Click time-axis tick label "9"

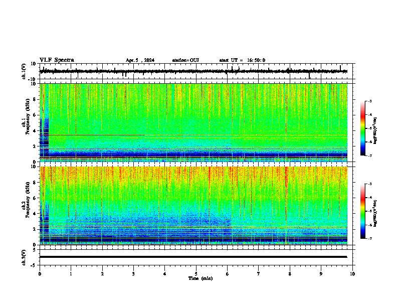click(x=321, y=274)
